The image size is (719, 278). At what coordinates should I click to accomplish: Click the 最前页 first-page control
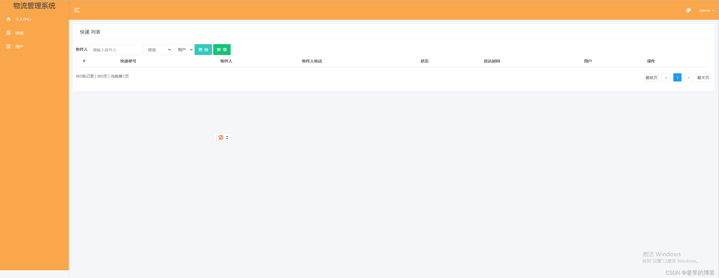[651, 77]
